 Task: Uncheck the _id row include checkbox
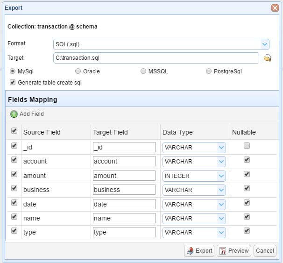[x=14, y=146]
